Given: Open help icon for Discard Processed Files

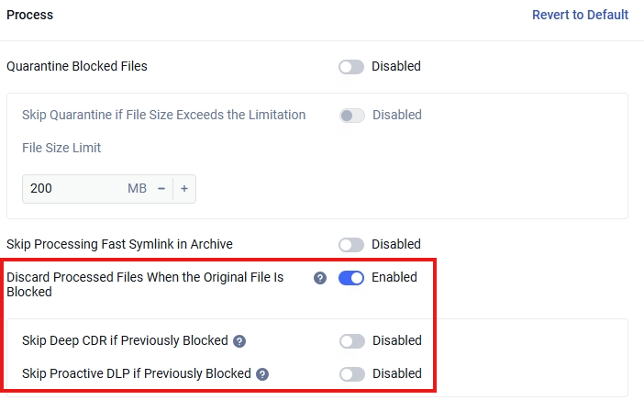Looking at the screenshot, I should coord(320,278).
